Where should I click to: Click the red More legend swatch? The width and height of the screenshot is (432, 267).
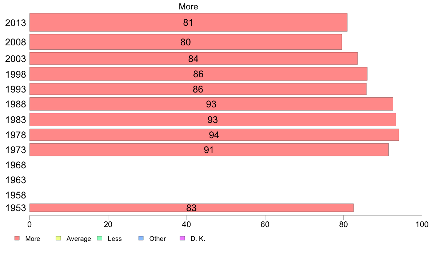[17, 238]
